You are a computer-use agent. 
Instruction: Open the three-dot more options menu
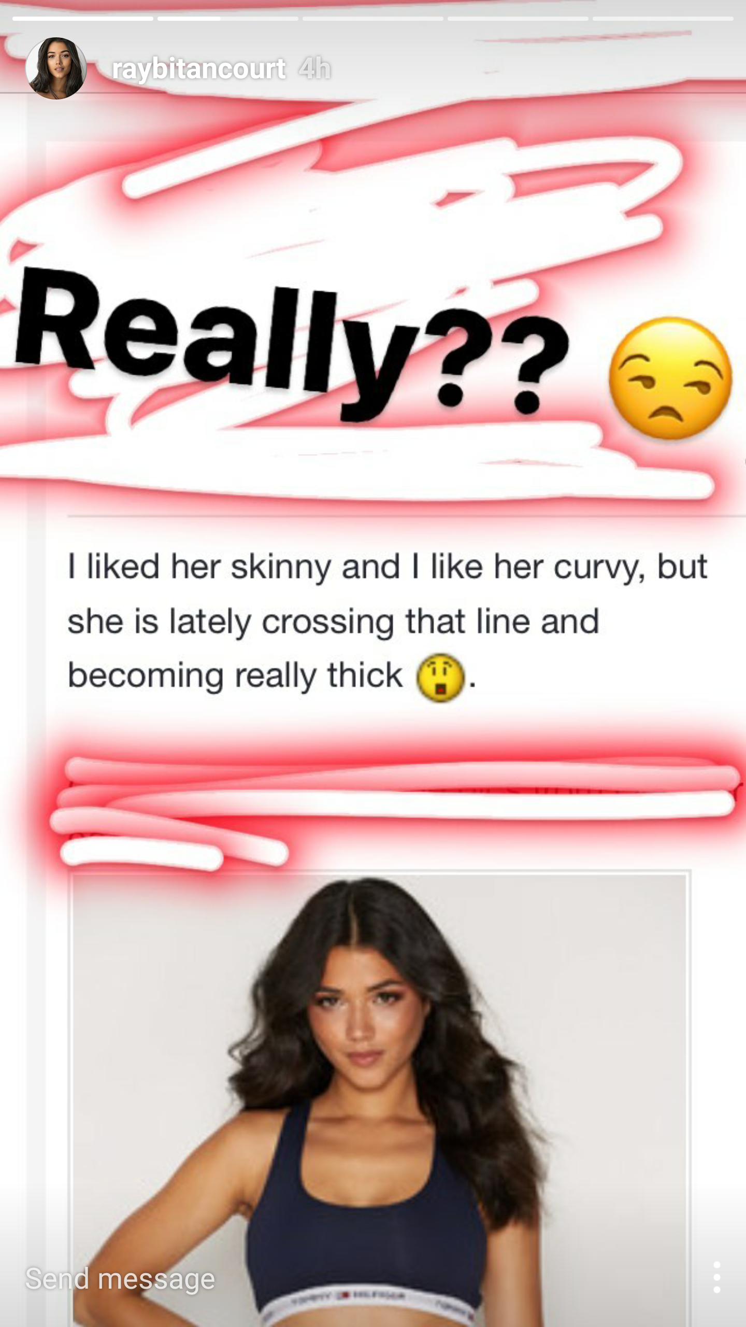click(717, 1277)
